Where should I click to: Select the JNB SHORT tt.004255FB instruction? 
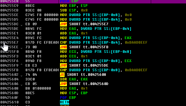pos(84,47)
